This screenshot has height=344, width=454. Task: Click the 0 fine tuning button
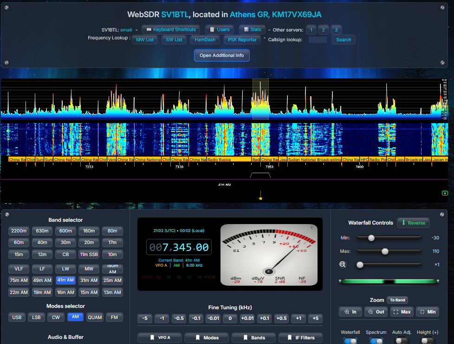pos(230,318)
